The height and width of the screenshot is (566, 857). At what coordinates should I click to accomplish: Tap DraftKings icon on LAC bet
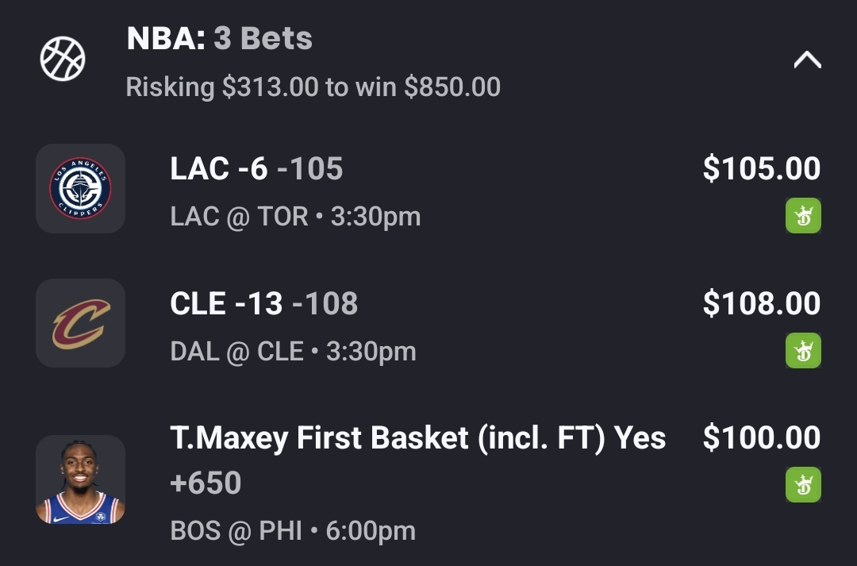click(x=803, y=216)
